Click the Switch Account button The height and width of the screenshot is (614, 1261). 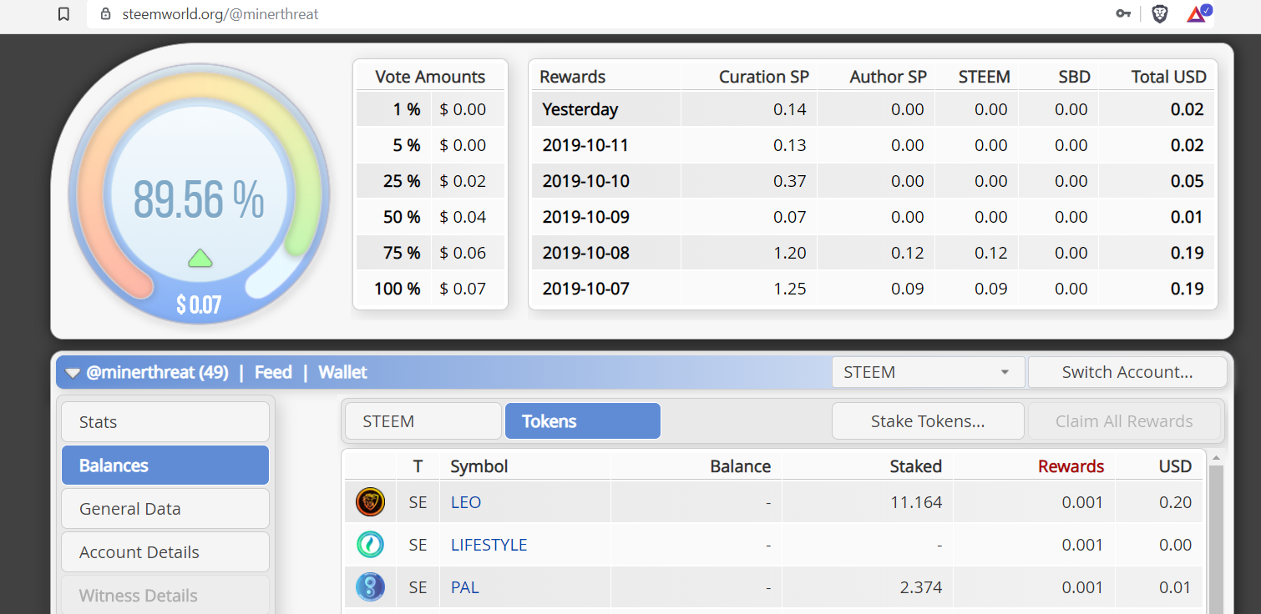click(1127, 372)
